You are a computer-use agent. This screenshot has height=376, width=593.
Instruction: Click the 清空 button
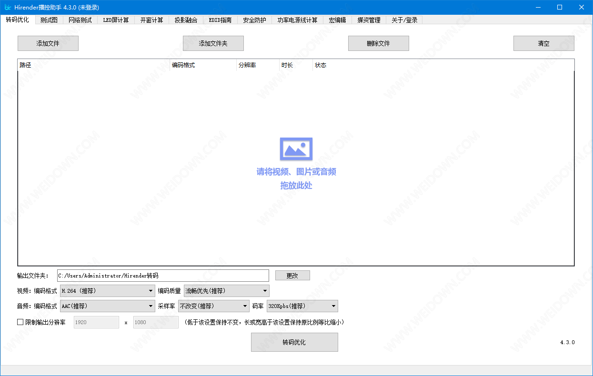(544, 43)
